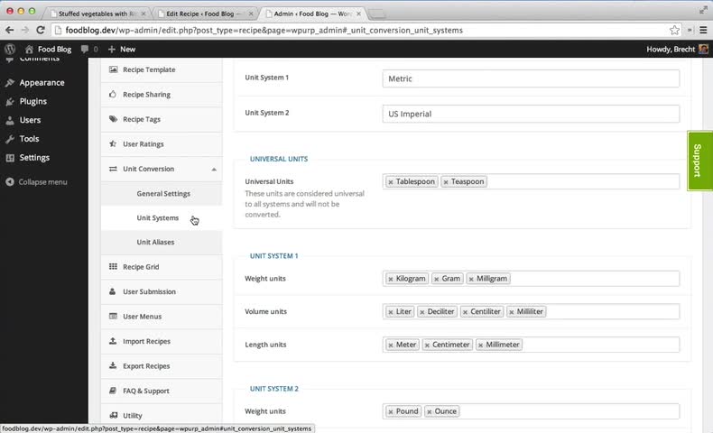
Task: Click the Recipe Sharing thumbs-up icon
Action: coord(113,95)
